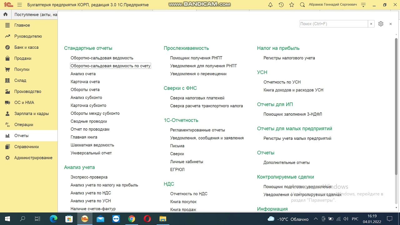This screenshot has width=400, height=225.
Task: Open the history clock icon
Action: [281, 5]
